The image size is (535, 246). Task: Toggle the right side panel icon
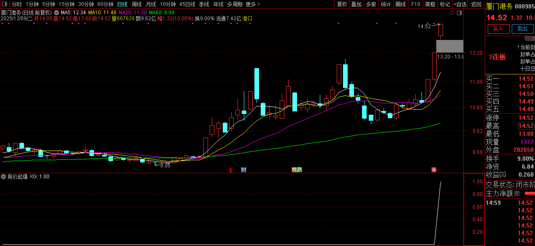tap(459, 13)
